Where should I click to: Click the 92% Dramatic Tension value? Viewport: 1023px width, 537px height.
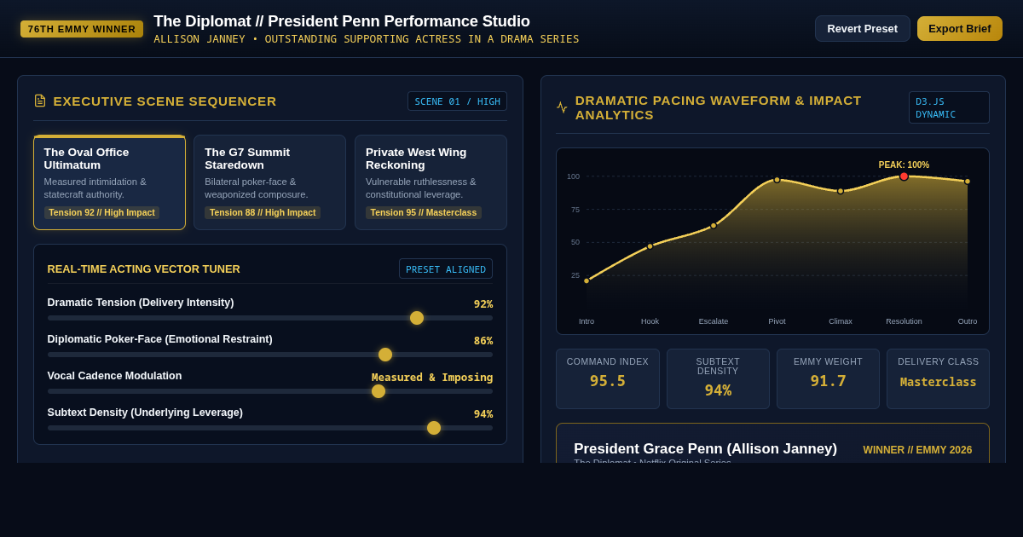483,303
